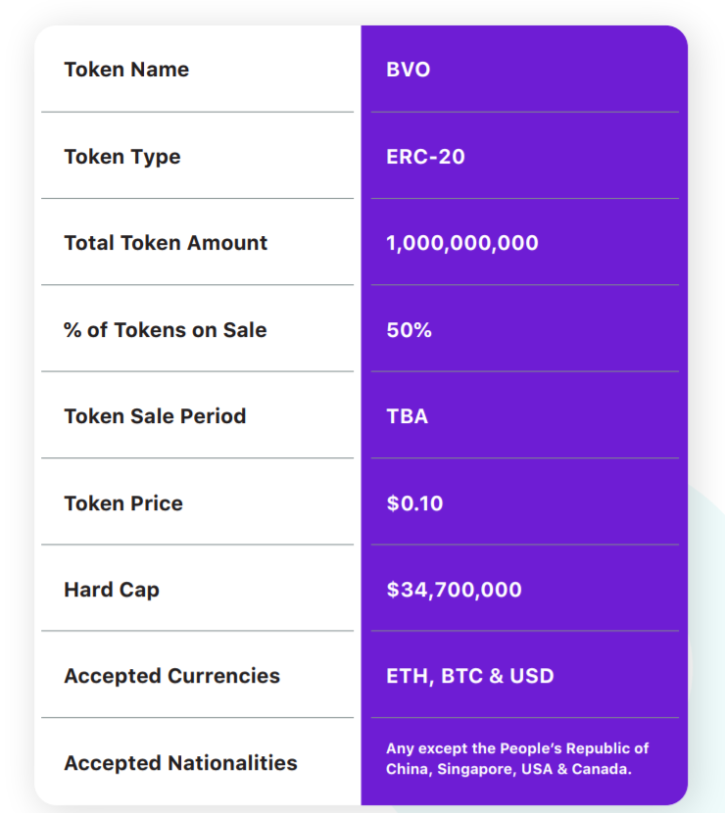Click the nationalities restriction text
This screenshot has height=813, width=725.
[517, 759]
